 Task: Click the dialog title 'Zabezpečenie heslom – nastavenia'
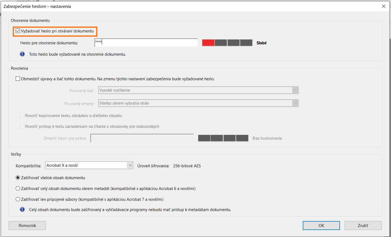37,6
